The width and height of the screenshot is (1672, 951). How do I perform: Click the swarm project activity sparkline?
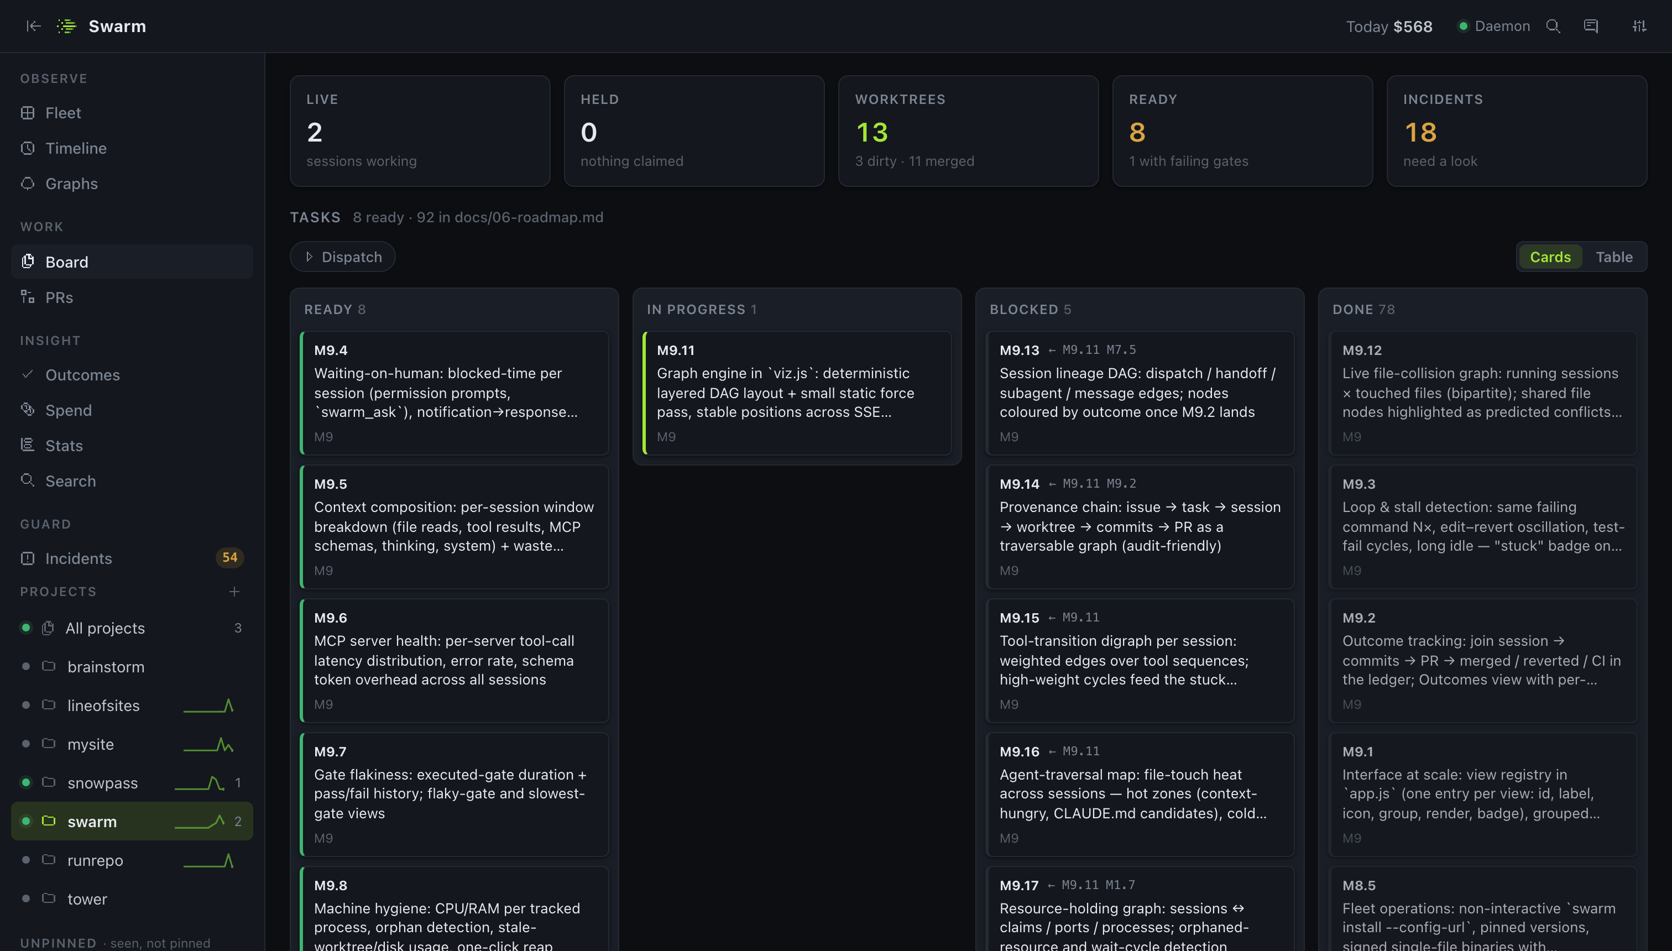[x=200, y=822]
